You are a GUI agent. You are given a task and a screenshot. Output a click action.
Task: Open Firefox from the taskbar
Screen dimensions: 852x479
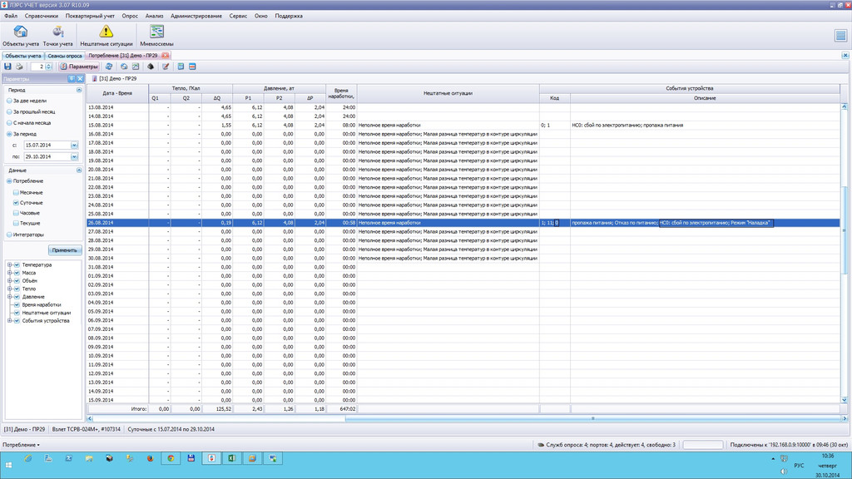click(150, 458)
